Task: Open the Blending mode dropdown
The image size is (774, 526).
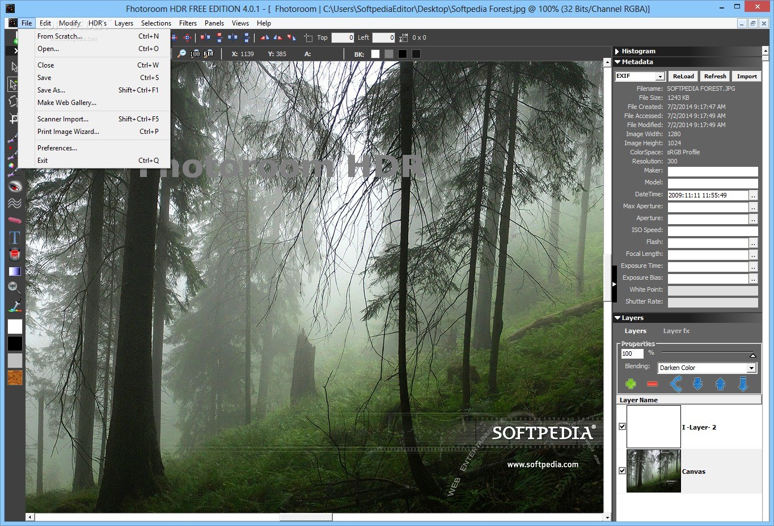Action: point(751,368)
